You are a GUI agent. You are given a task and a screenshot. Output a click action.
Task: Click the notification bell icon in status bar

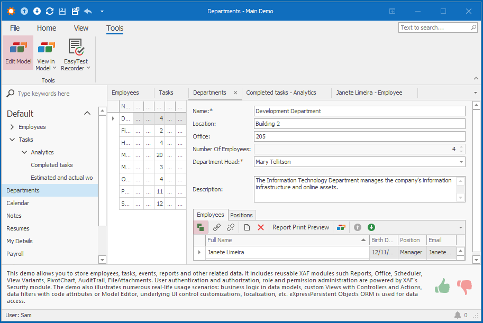[458, 315]
